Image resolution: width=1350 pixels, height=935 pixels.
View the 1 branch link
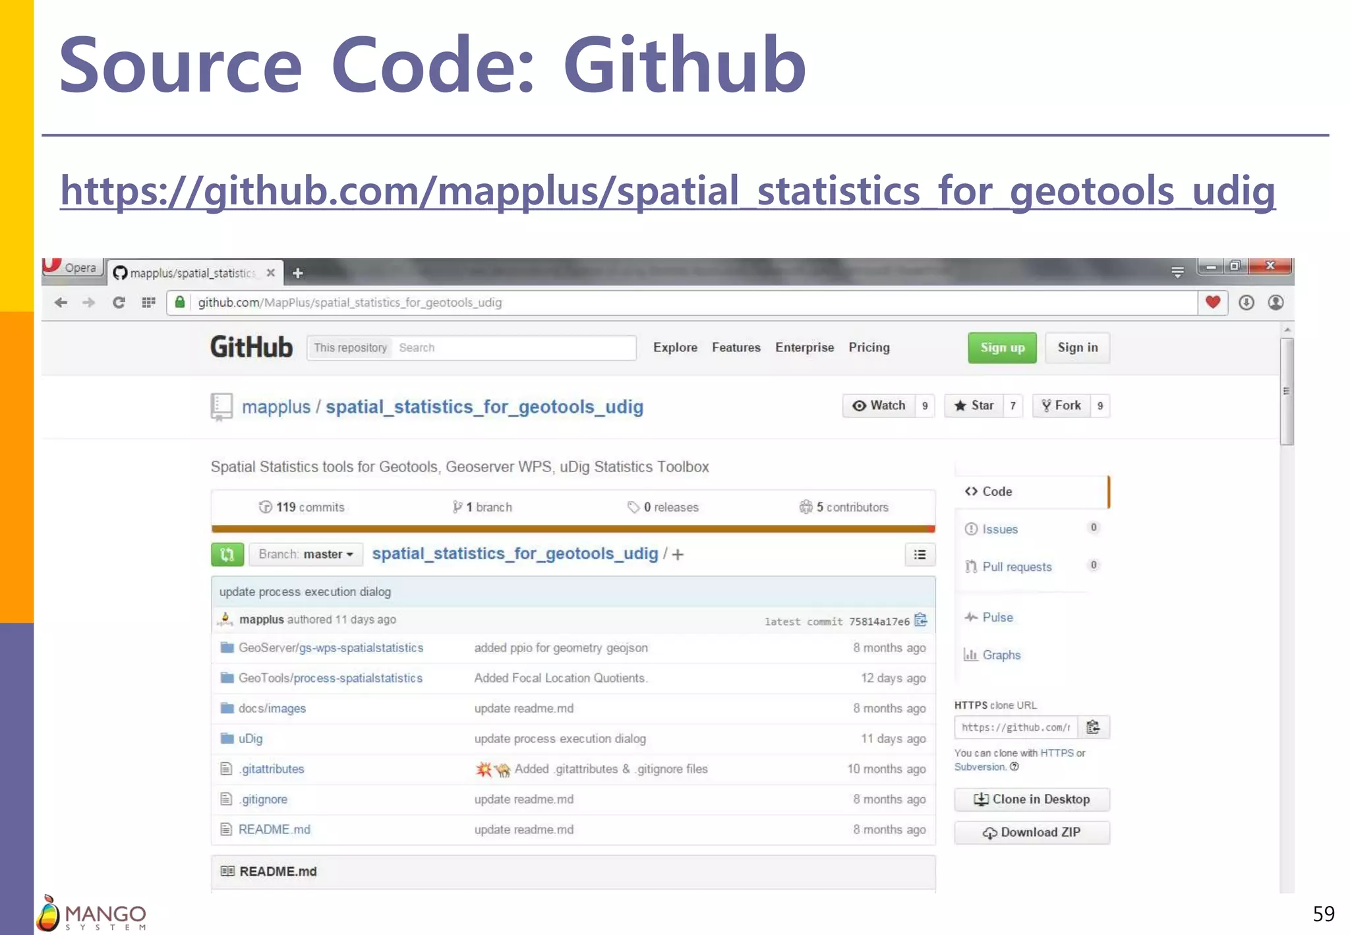point(483,507)
